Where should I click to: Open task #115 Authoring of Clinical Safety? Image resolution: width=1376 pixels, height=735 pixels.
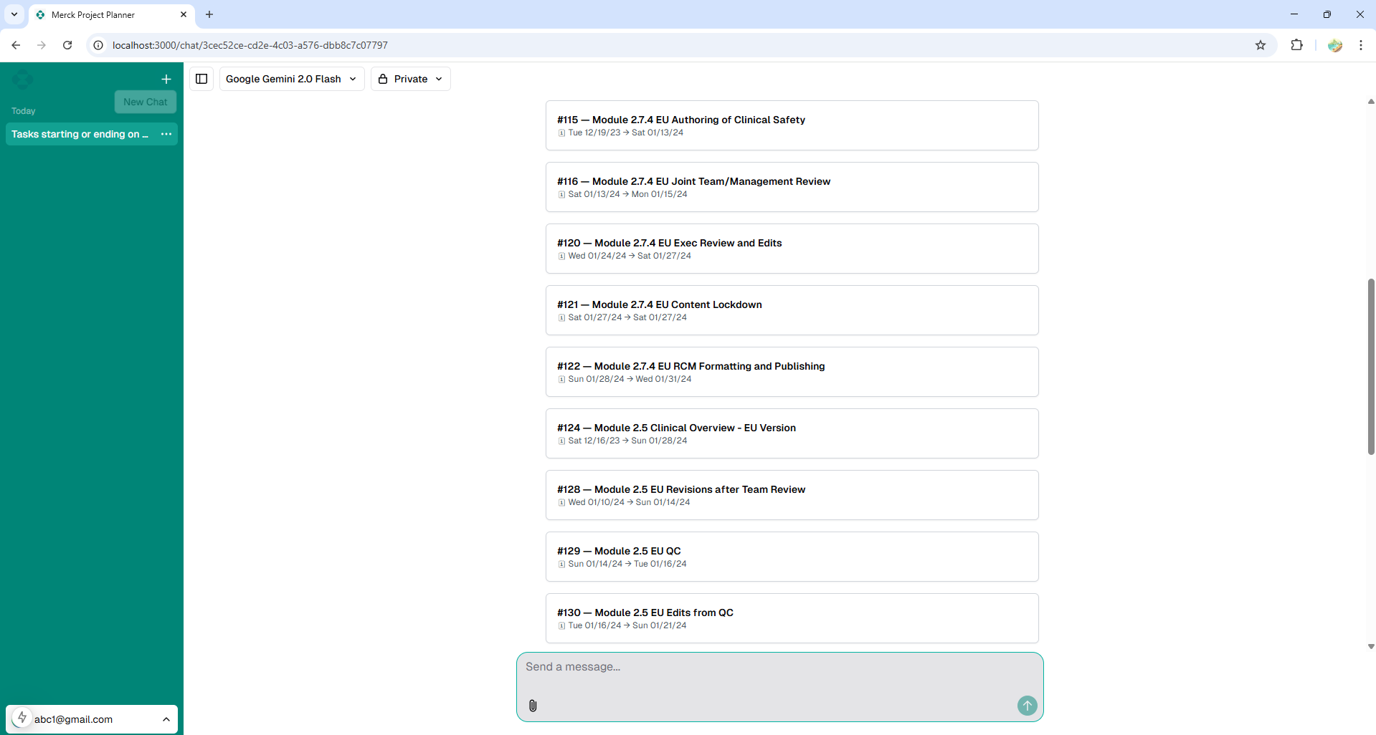792,125
